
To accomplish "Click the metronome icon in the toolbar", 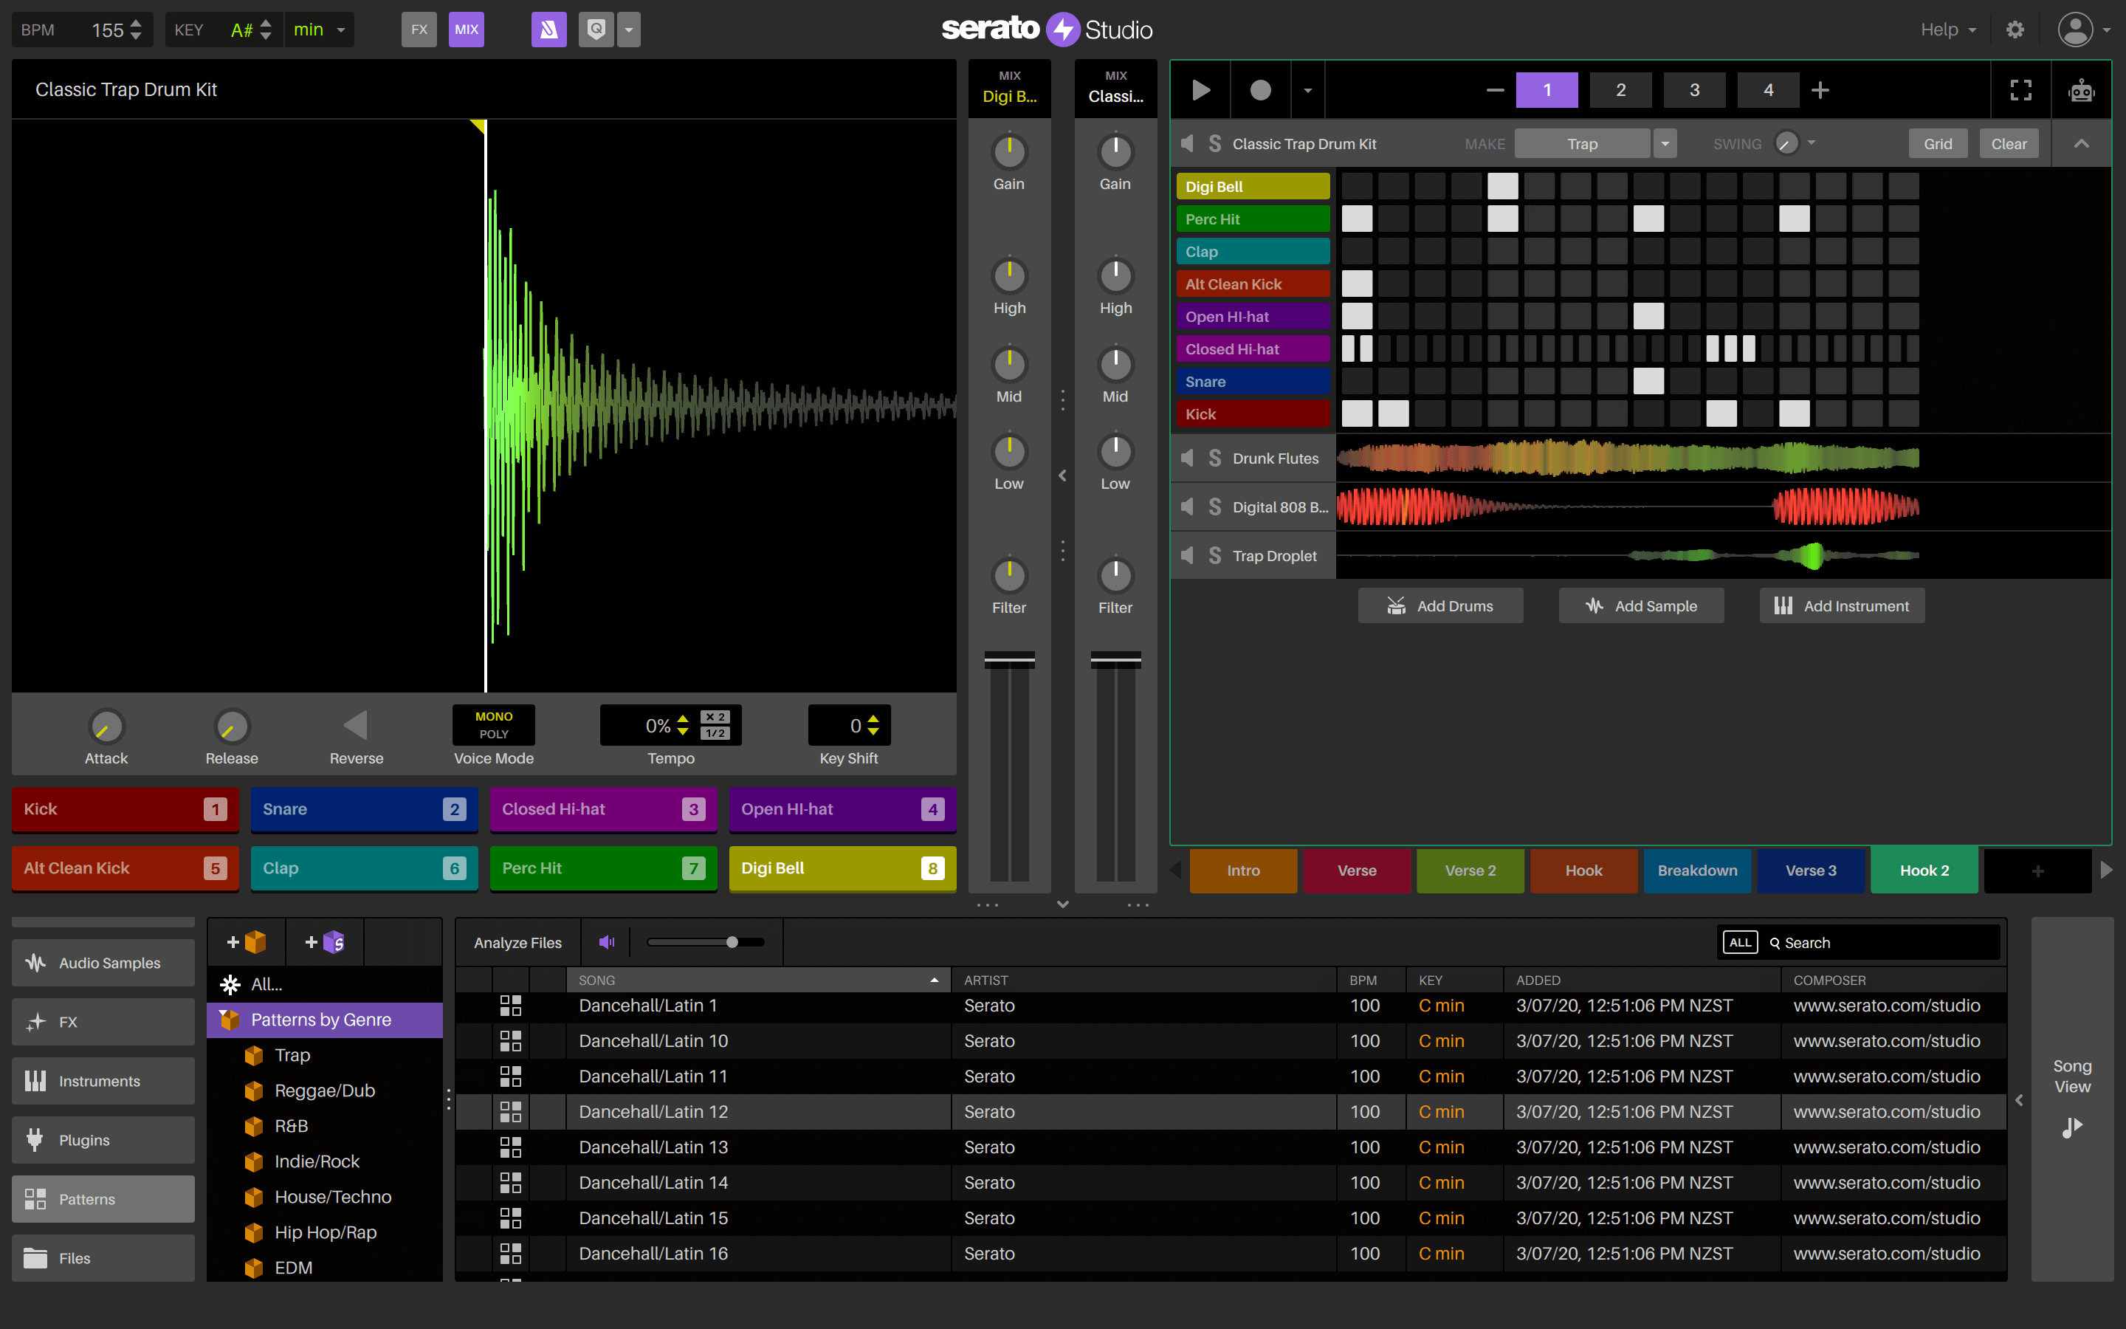I will (548, 29).
